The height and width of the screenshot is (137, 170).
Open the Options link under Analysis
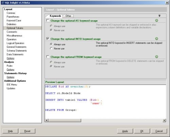[11, 70]
